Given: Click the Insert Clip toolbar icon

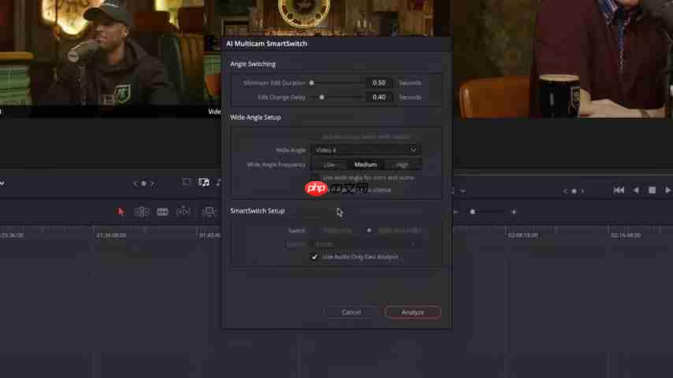Looking at the screenshot, I should tap(208, 212).
